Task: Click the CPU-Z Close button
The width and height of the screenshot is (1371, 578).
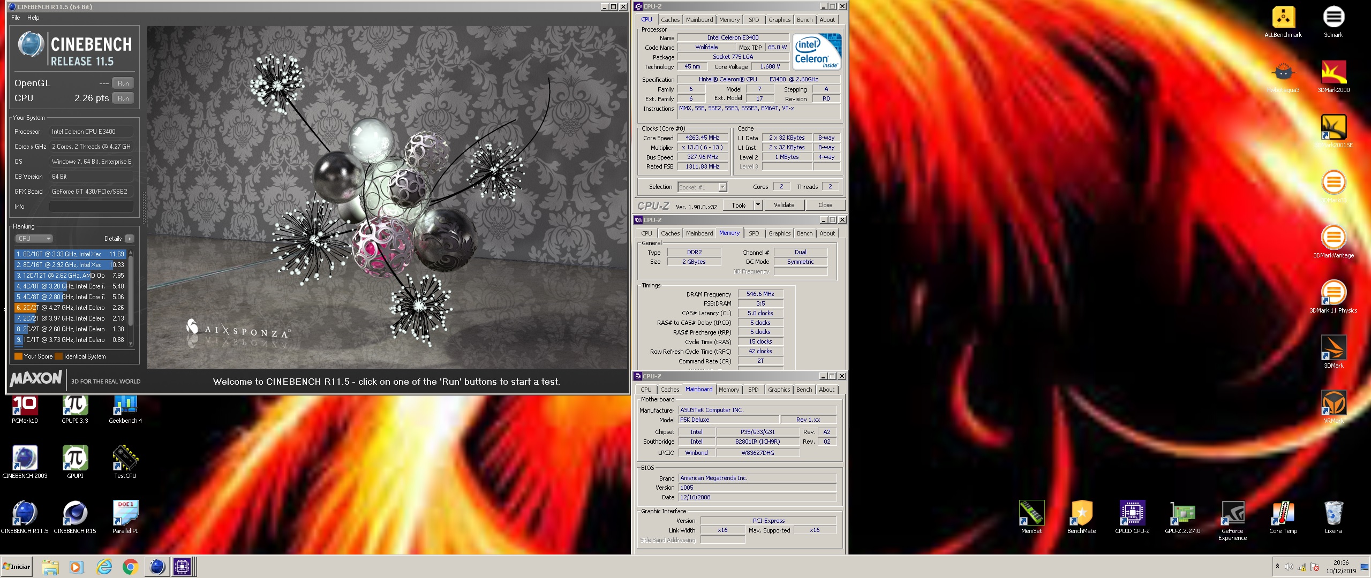Action: [825, 206]
